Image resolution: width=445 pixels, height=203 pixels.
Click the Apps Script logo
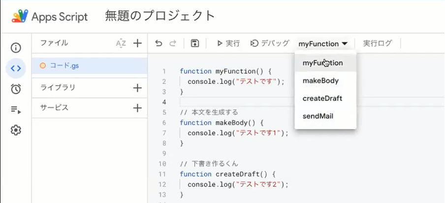[20, 16]
